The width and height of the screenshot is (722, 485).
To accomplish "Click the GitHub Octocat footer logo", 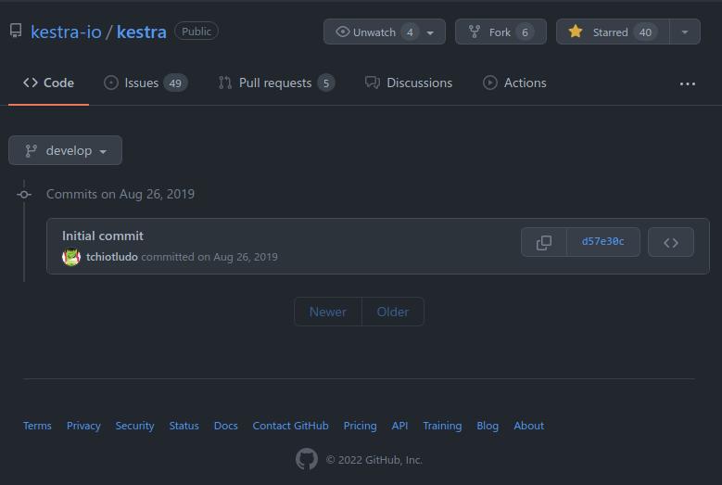I will (x=307, y=459).
